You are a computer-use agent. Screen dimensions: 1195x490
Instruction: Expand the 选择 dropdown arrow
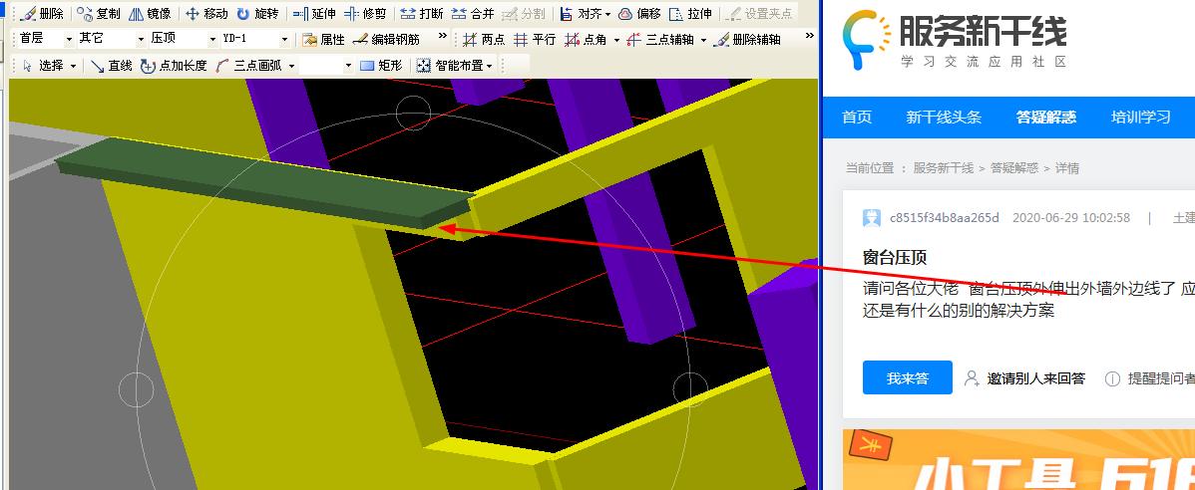[73, 66]
